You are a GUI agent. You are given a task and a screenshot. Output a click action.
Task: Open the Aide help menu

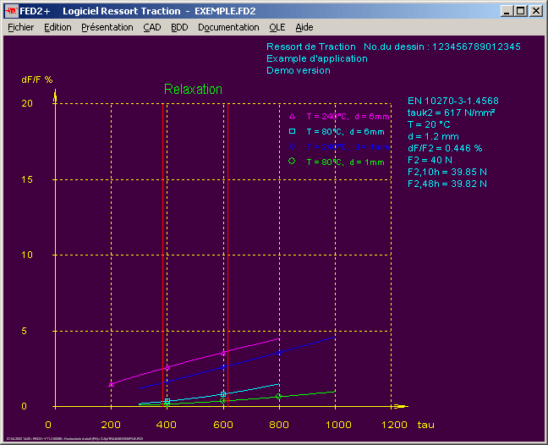pos(304,27)
